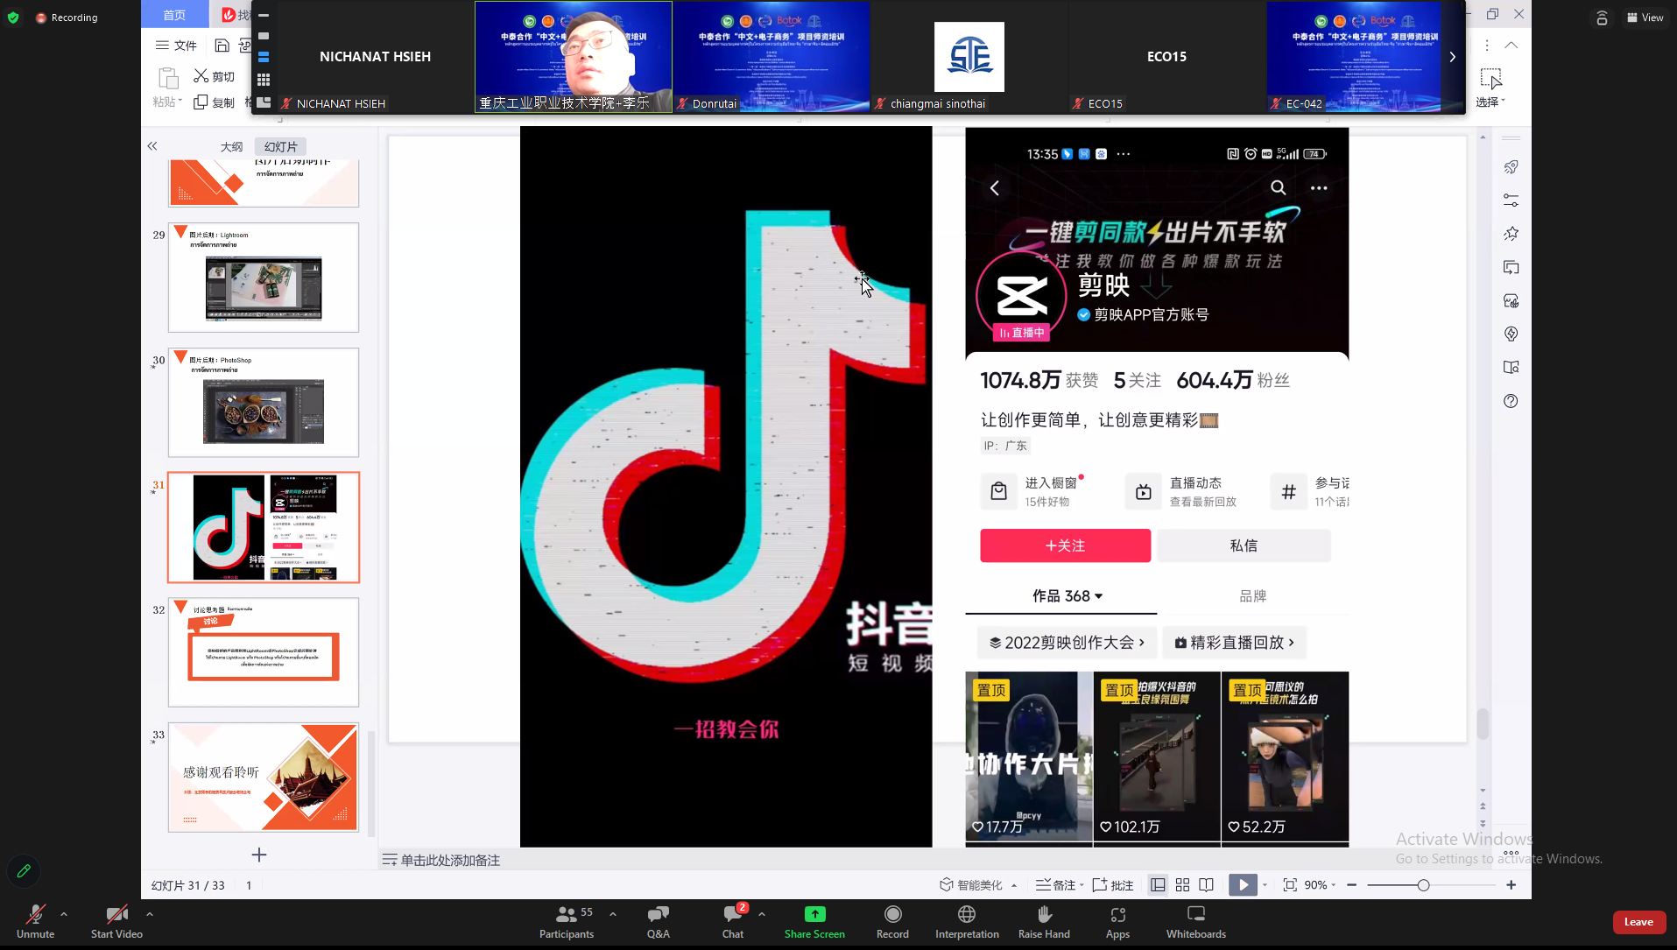Click the 首页 home tab

[174, 15]
